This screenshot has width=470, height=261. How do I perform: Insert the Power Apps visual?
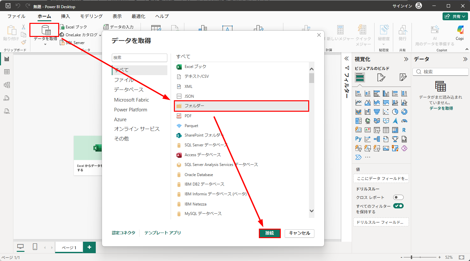coord(404,148)
